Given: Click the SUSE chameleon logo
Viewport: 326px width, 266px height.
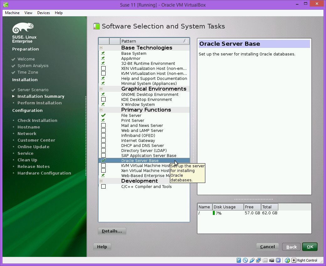Looking at the screenshot, I should coord(23,28).
